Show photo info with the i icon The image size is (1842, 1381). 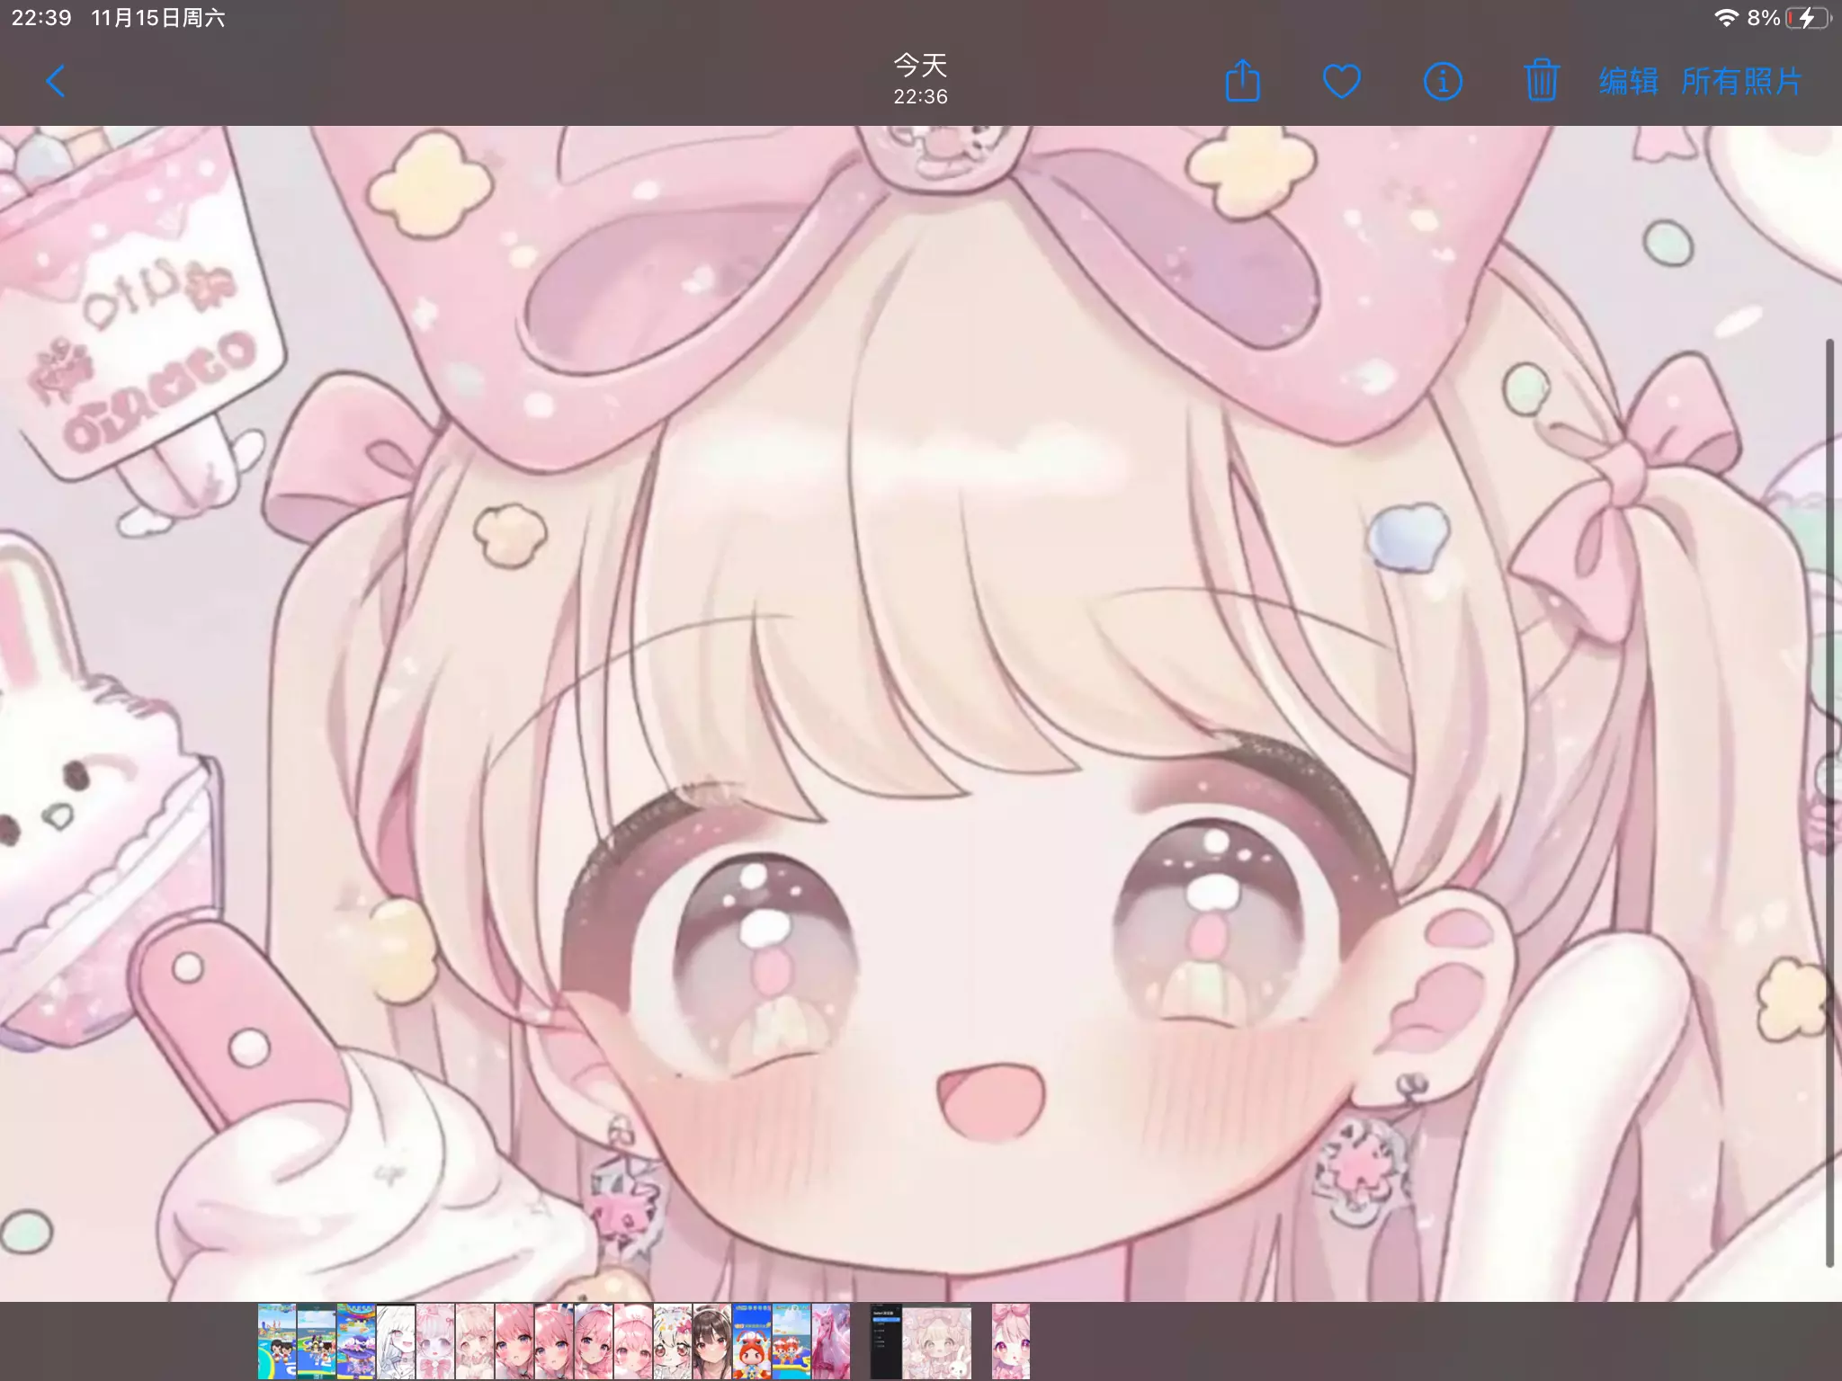coord(1443,82)
